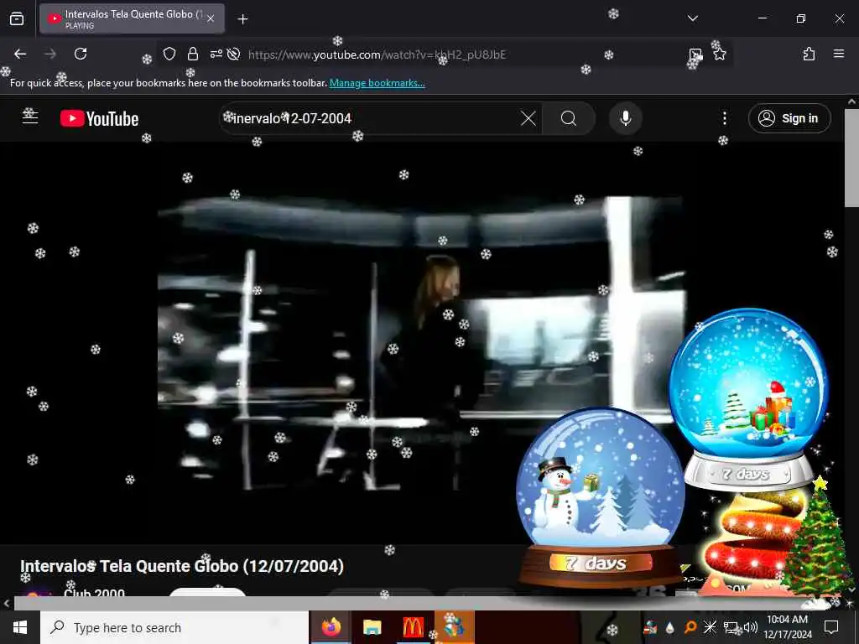Expand the list all tabs chevron
This screenshot has height=644, width=859.
(692, 18)
